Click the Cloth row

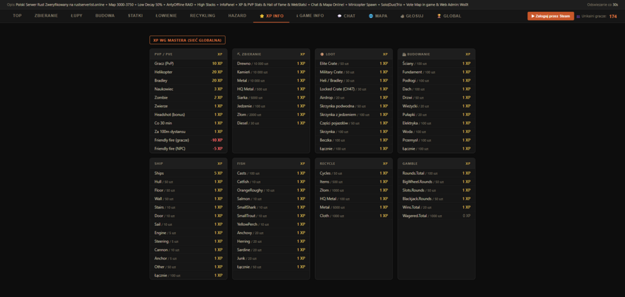click(x=354, y=216)
